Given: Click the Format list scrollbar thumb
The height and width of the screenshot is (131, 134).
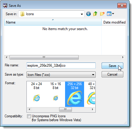Looking at the screenshot, I should click(x=65, y=109).
